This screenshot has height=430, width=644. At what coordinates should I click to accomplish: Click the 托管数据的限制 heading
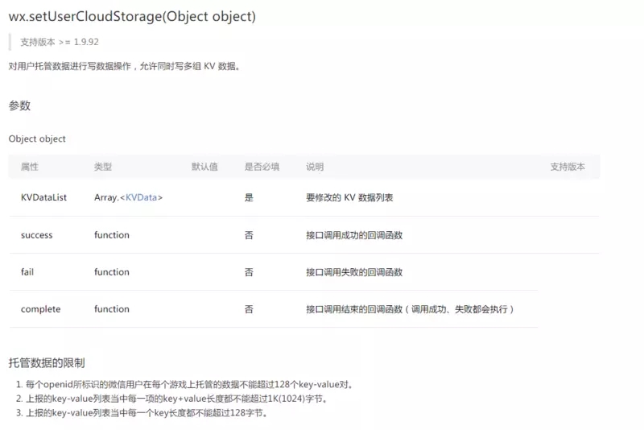(47, 363)
